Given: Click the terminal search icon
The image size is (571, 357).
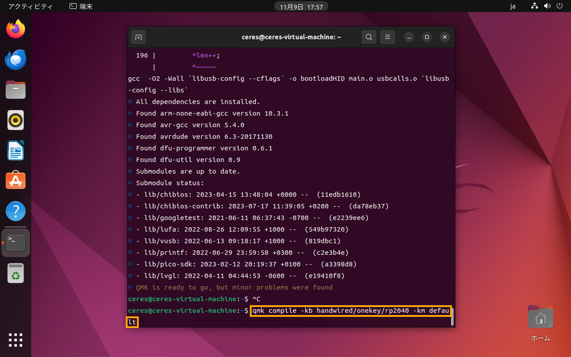Looking at the screenshot, I should [x=368, y=37].
